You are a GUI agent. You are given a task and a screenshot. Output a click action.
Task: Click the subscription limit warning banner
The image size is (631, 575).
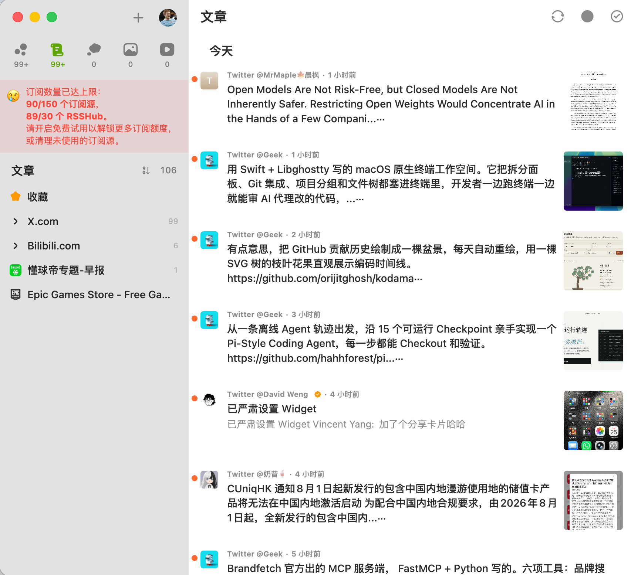(94, 116)
